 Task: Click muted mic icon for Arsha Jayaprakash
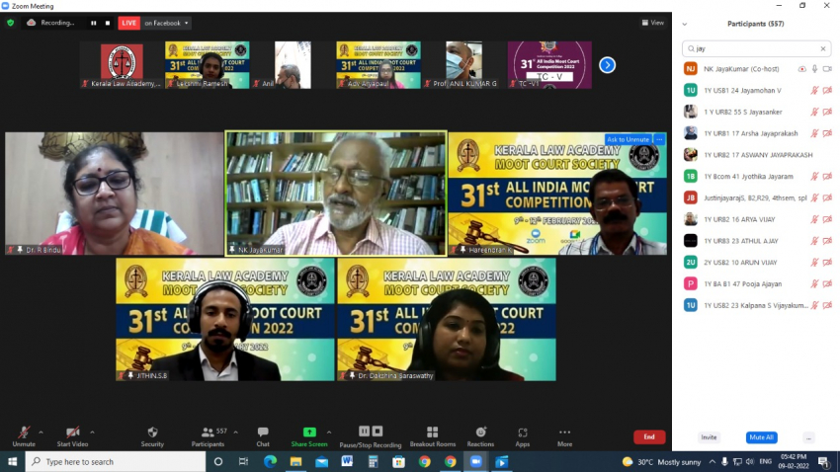815,133
